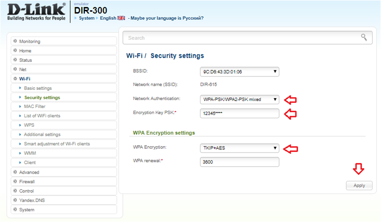This screenshot has width=381, height=222.
Task: Open the System menu in header
Action: [86, 18]
